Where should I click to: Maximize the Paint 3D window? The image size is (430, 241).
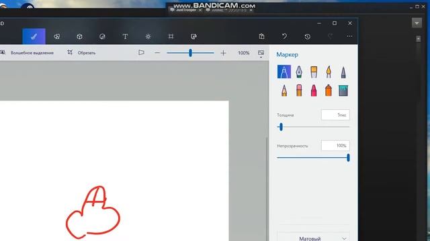pyautogui.click(x=335, y=23)
